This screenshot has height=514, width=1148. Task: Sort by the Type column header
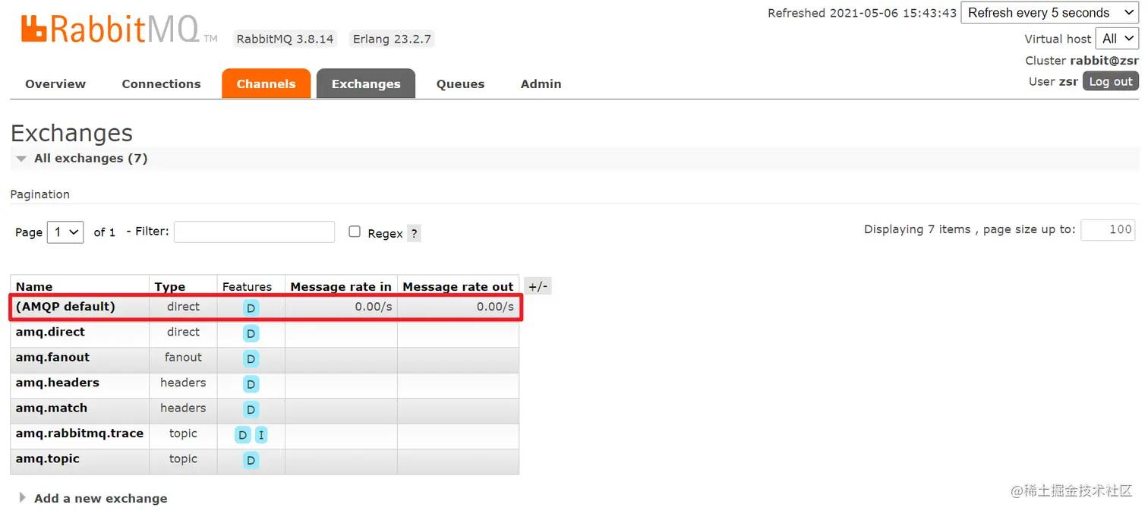click(170, 286)
